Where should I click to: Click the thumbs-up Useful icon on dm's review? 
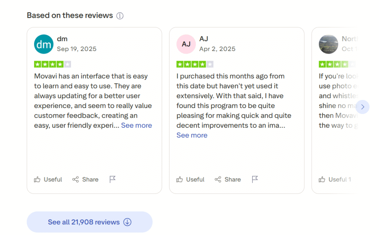[x=37, y=179]
